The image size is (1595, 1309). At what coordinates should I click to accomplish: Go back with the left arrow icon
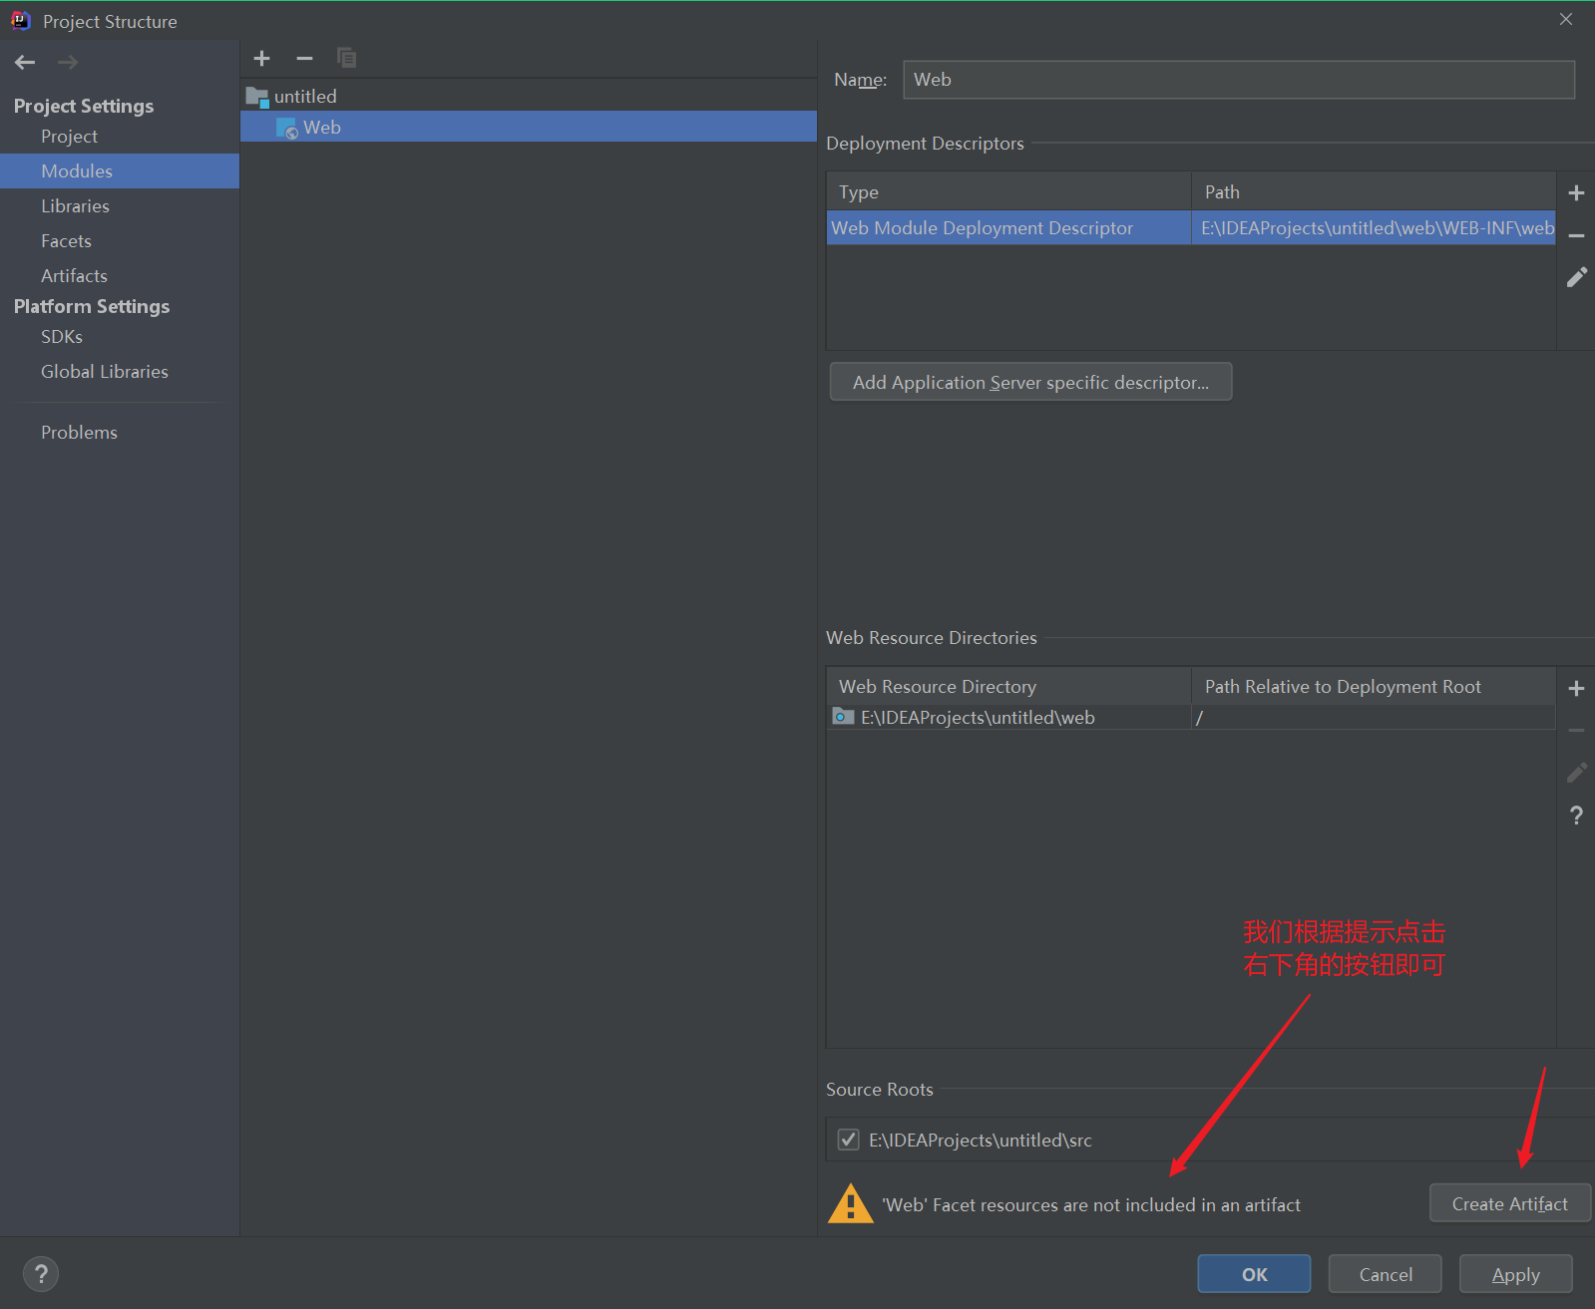(25, 63)
